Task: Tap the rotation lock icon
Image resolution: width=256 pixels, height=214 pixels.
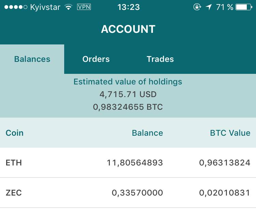Action: (197, 7)
